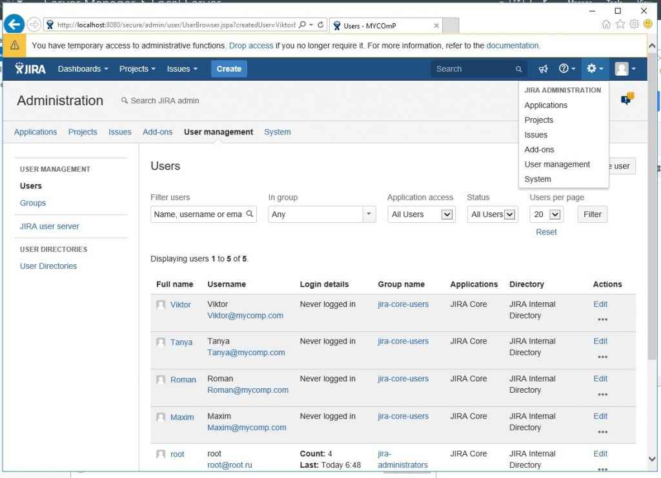
Task: Expand the Issues menu in header
Action: (x=182, y=68)
